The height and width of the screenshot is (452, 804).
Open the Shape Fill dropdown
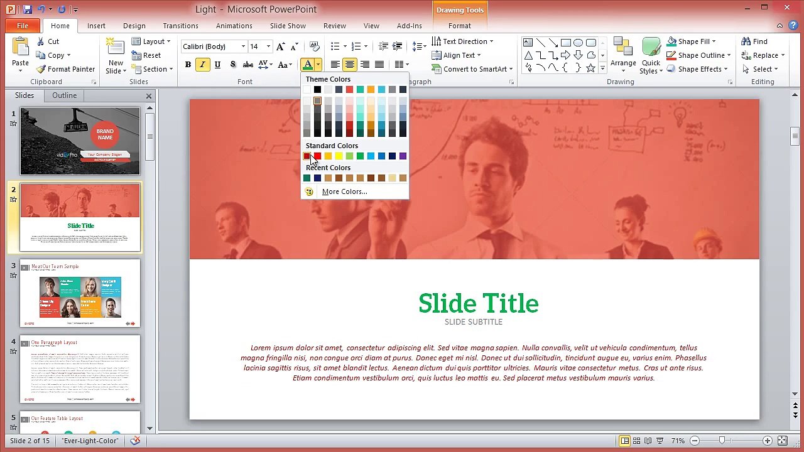[x=692, y=41]
